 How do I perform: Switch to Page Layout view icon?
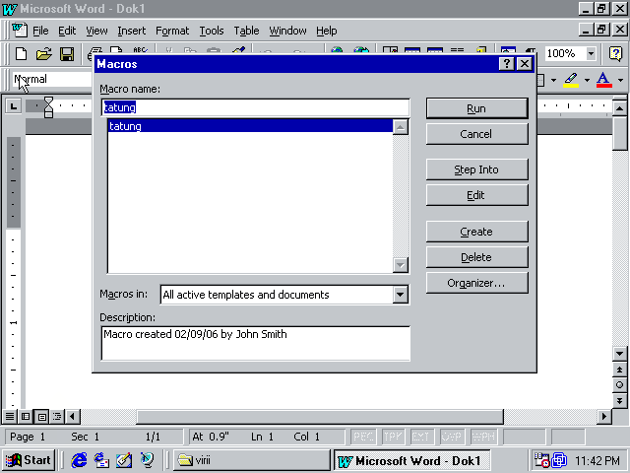pos(41,416)
